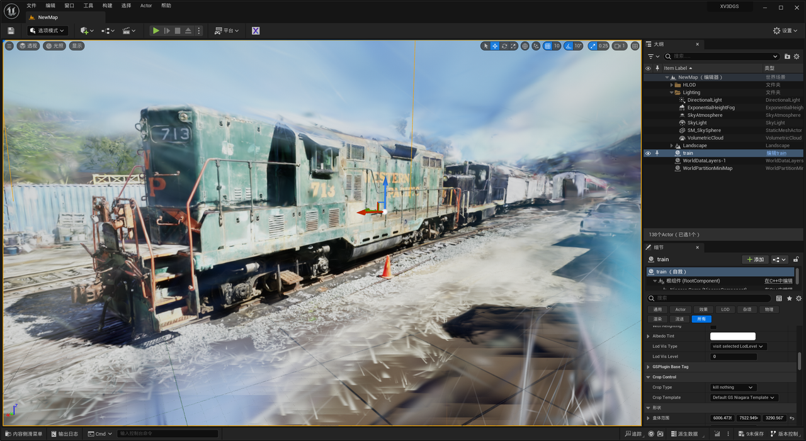
Task: Click the 编辑train link
Action: point(776,153)
